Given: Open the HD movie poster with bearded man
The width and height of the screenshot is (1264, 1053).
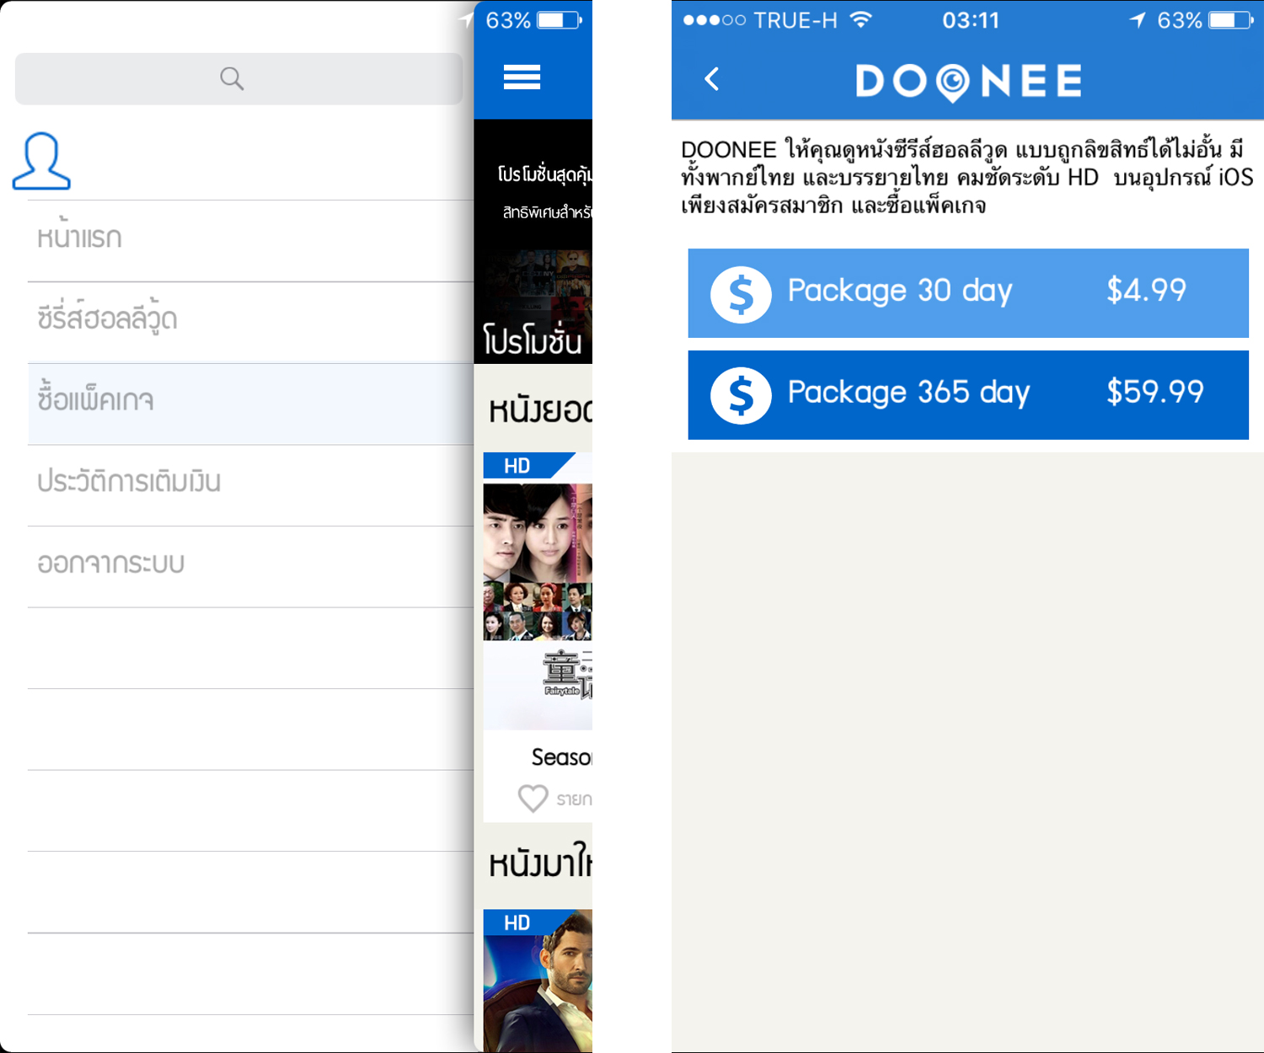Looking at the screenshot, I should point(538,981).
